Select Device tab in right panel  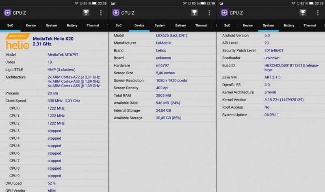248,26
